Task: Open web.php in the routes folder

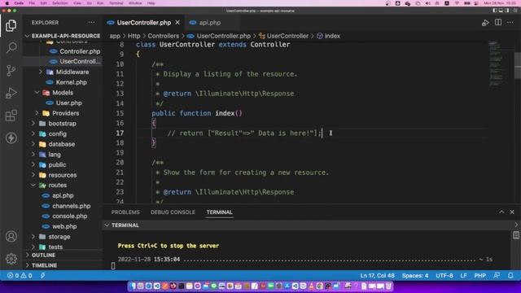Action: coord(64,226)
